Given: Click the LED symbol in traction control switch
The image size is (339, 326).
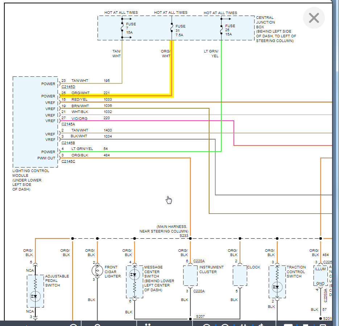Looking at the screenshot, I should click(x=277, y=287).
